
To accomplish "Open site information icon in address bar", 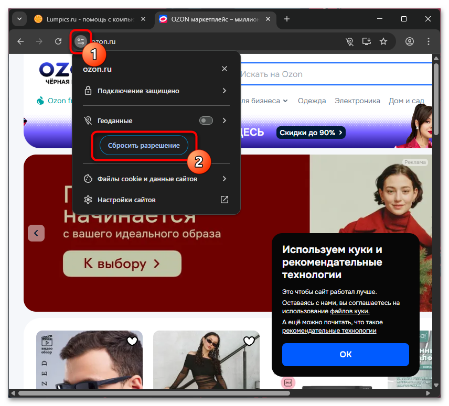I will point(80,41).
